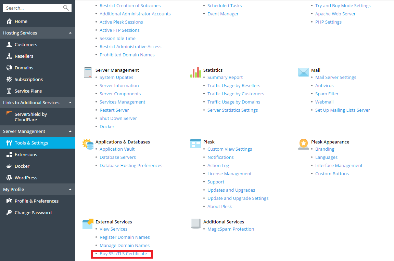394x261 pixels.
Task: Open ServerShield by CloudFlare link
Action: (x=30, y=117)
